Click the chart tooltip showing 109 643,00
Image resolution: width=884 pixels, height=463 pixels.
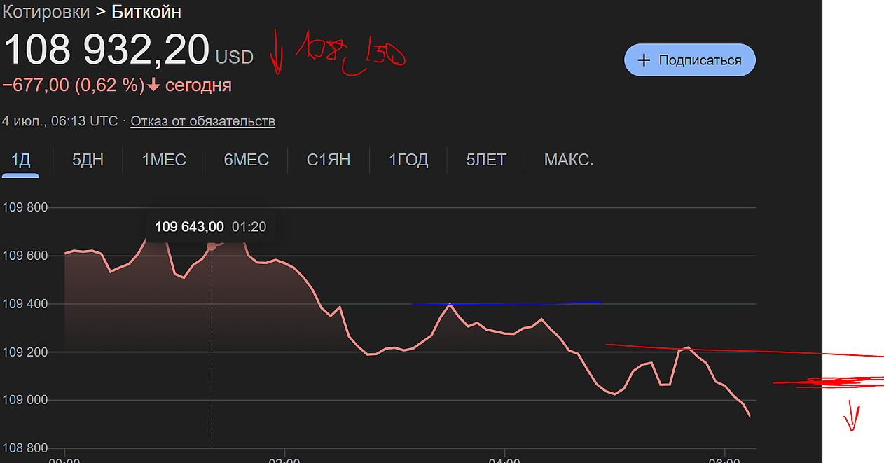[x=210, y=227]
